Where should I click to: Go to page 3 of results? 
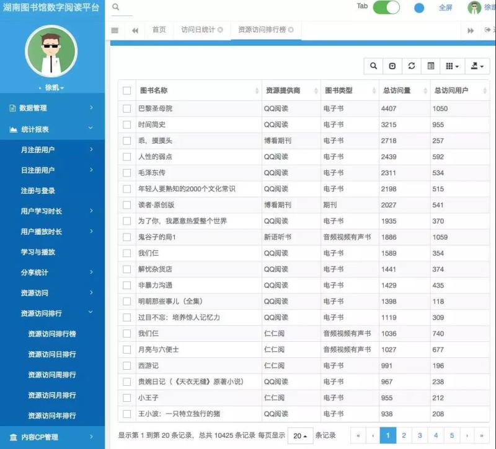click(x=420, y=435)
